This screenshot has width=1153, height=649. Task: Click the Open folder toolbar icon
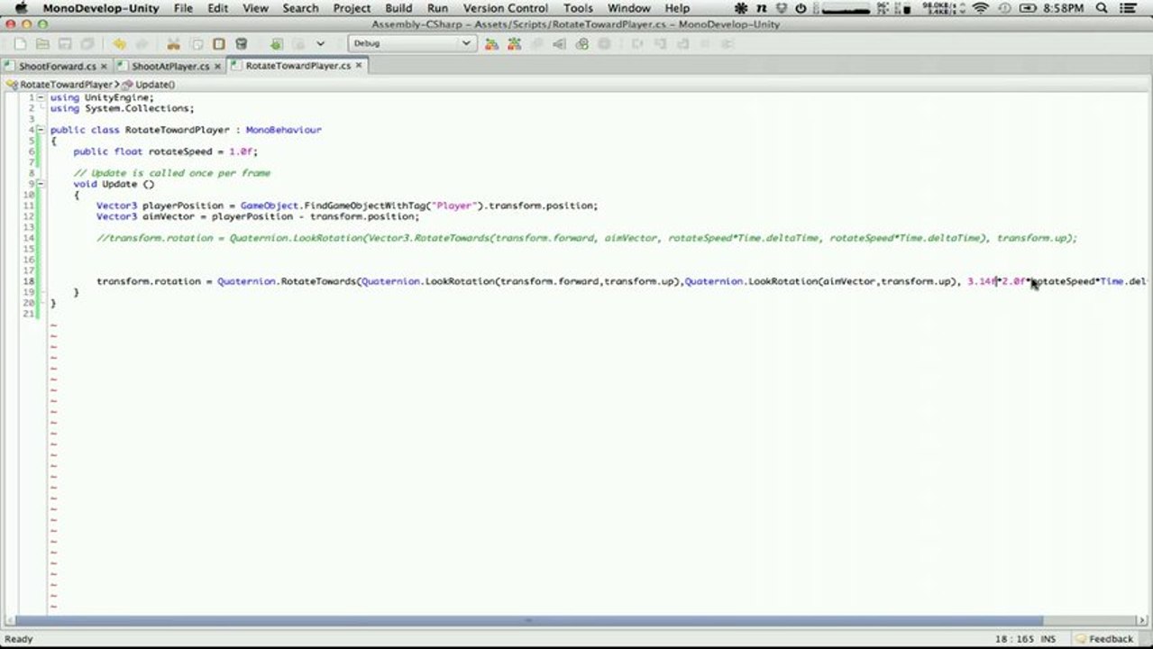[x=42, y=43]
